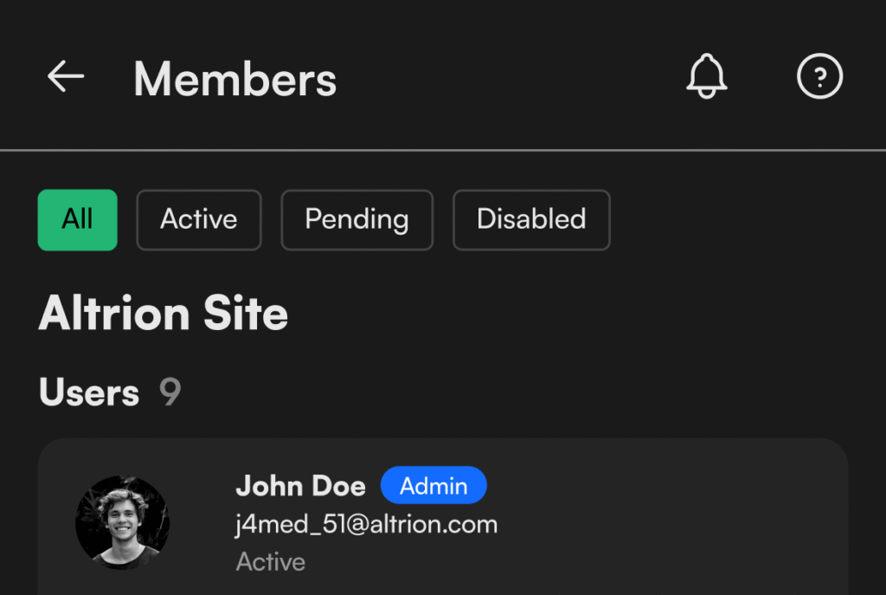This screenshot has width=886, height=595.
Task: Go back using the left arrow
Action: click(66, 77)
